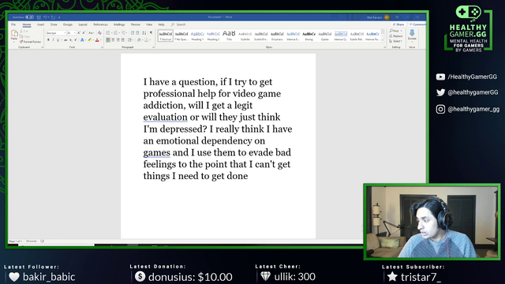Apply red font color
The height and width of the screenshot is (284, 505).
pyautogui.click(x=97, y=40)
